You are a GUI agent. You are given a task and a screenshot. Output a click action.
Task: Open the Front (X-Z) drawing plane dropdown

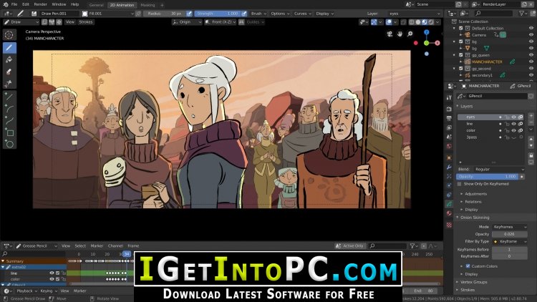(221, 22)
